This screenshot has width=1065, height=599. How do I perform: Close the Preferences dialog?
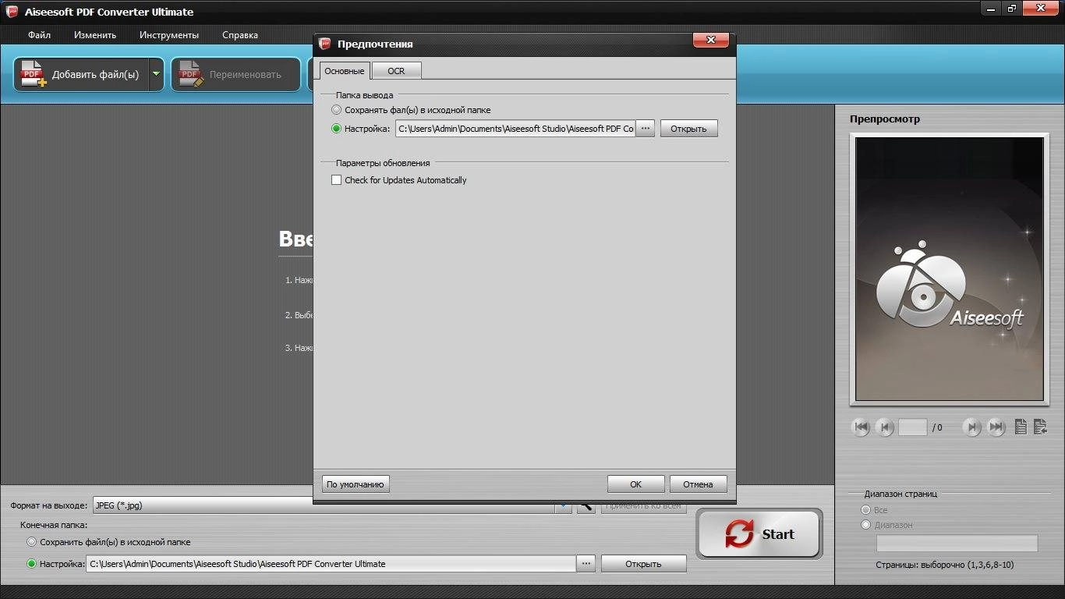pos(710,40)
